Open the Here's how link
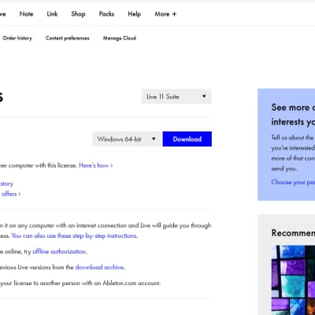The image size is (315, 315). (96, 165)
